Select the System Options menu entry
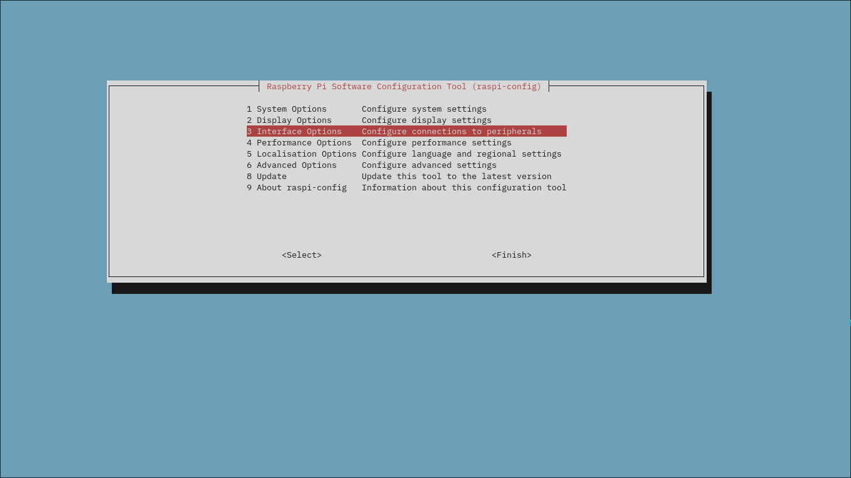Screen dimensions: 851x478 tap(407, 109)
